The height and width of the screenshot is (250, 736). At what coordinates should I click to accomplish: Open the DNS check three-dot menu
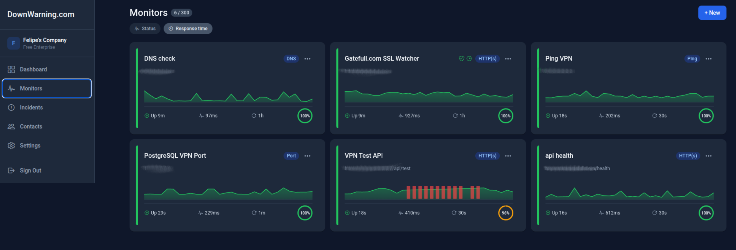[x=307, y=59]
